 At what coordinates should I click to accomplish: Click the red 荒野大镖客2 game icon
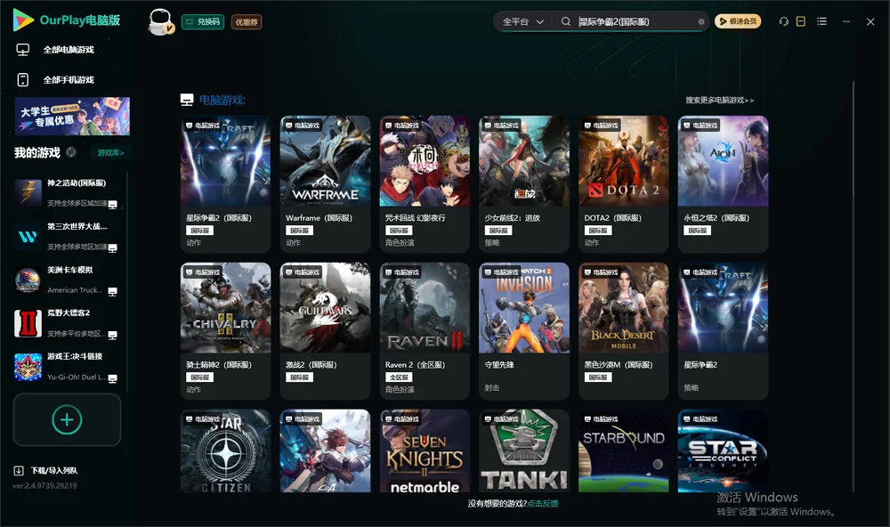28,323
